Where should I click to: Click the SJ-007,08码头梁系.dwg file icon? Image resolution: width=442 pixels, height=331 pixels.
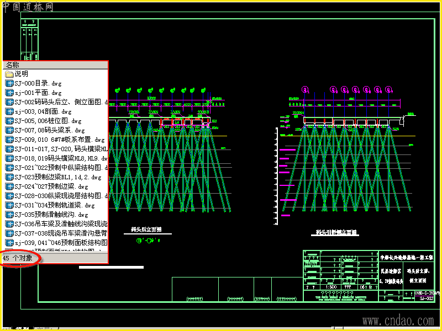(9, 130)
